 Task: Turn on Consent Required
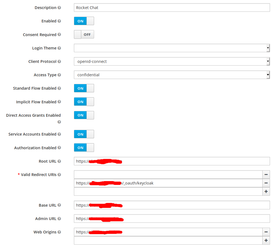(84, 34)
